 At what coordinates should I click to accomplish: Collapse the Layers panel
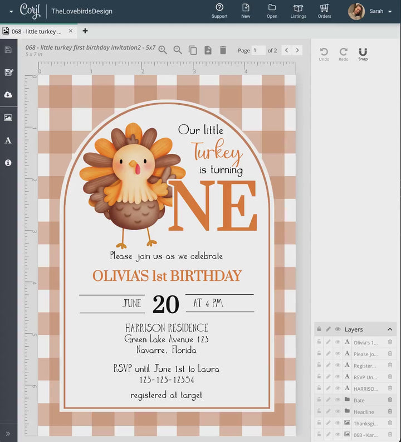click(389, 329)
